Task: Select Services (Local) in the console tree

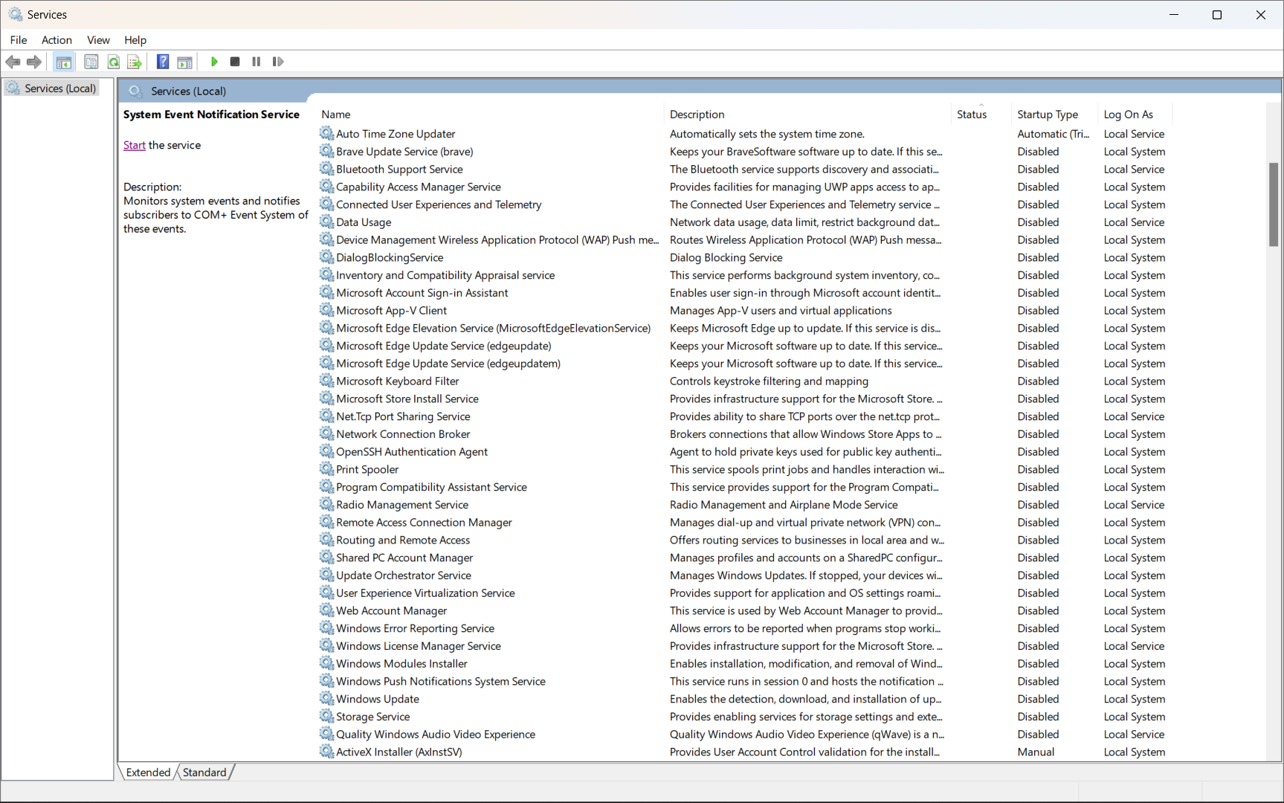Action: [59, 88]
